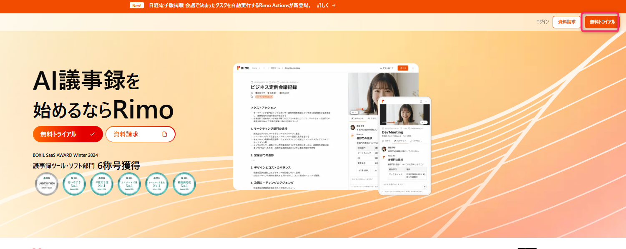Click the BOXIL SaaS AWARD Winter 2024 text
Viewport: 626px width, 249px height.
65,155
